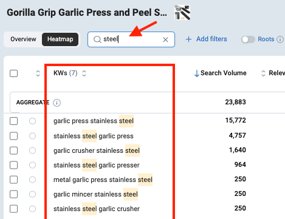The width and height of the screenshot is (285, 219).
Task: Open the Roots info icon
Action: 280,39
